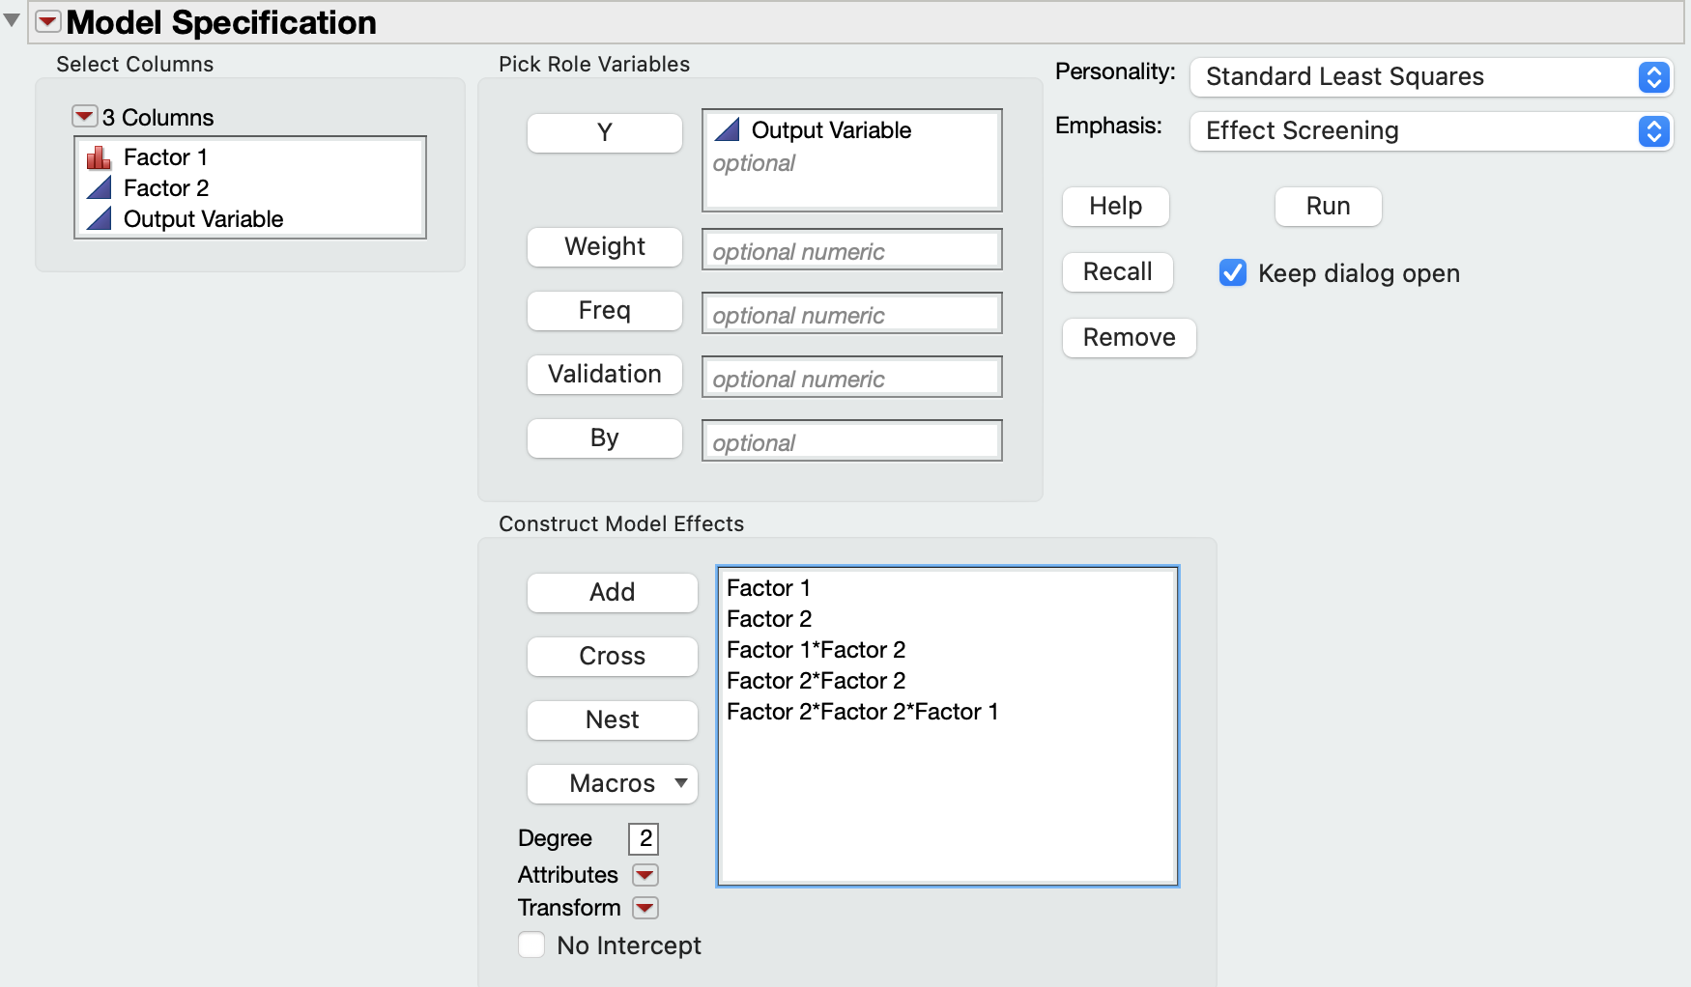Open the Emphasis dropdown
The width and height of the screenshot is (1691, 987).
[x=1431, y=131]
